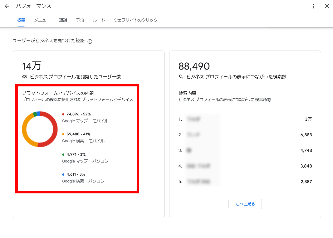This screenshot has height=238, width=333.
Task: Click the info icon beside ユーザーがビジネスを見つけた経路
Action: coord(90,41)
